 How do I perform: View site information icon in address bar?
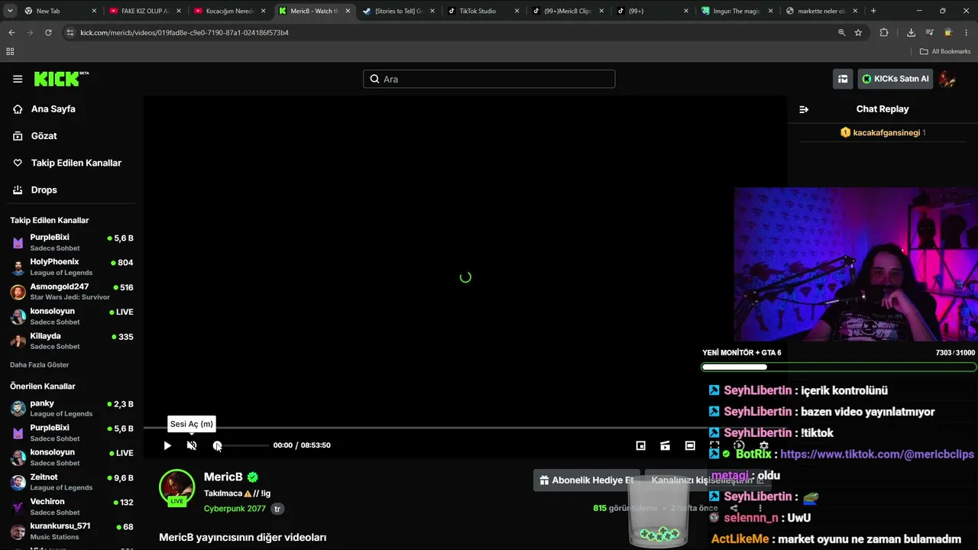[x=70, y=33]
